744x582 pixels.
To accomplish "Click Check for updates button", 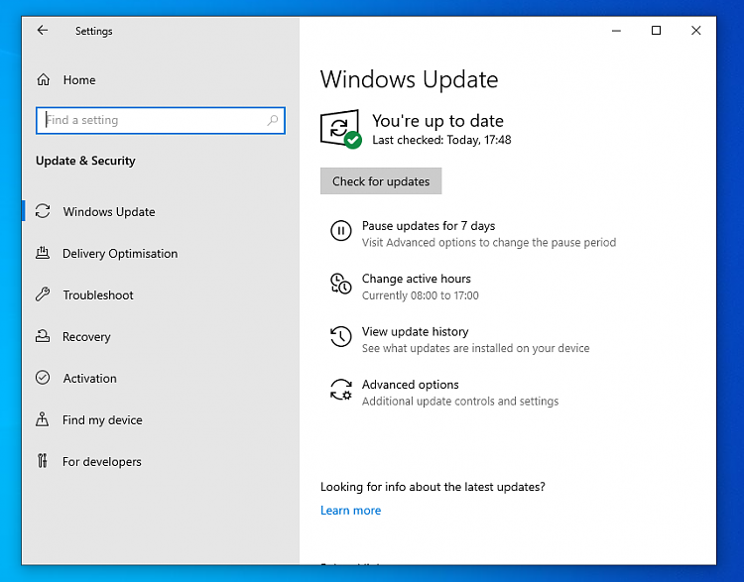I will pyautogui.click(x=381, y=181).
